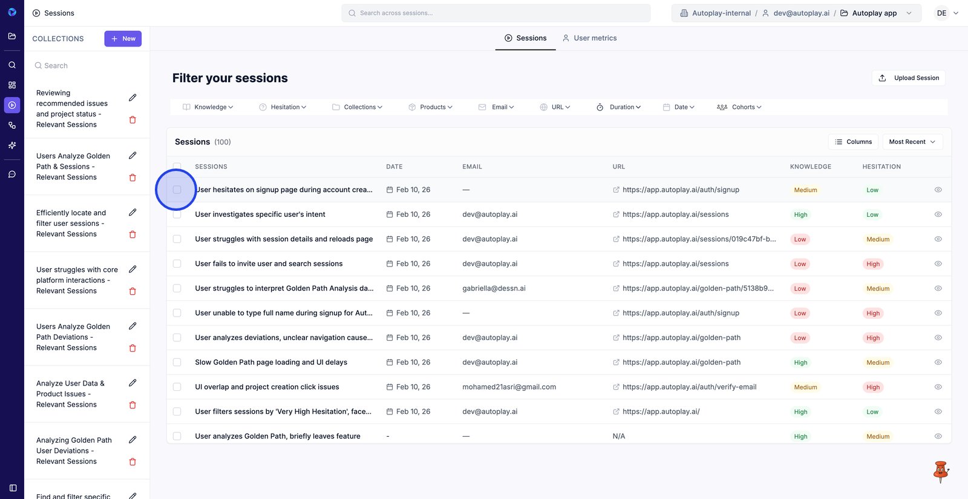Click the 'Search across sessions' input field
The height and width of the screenshot is (499, 968).
point(496,13)
